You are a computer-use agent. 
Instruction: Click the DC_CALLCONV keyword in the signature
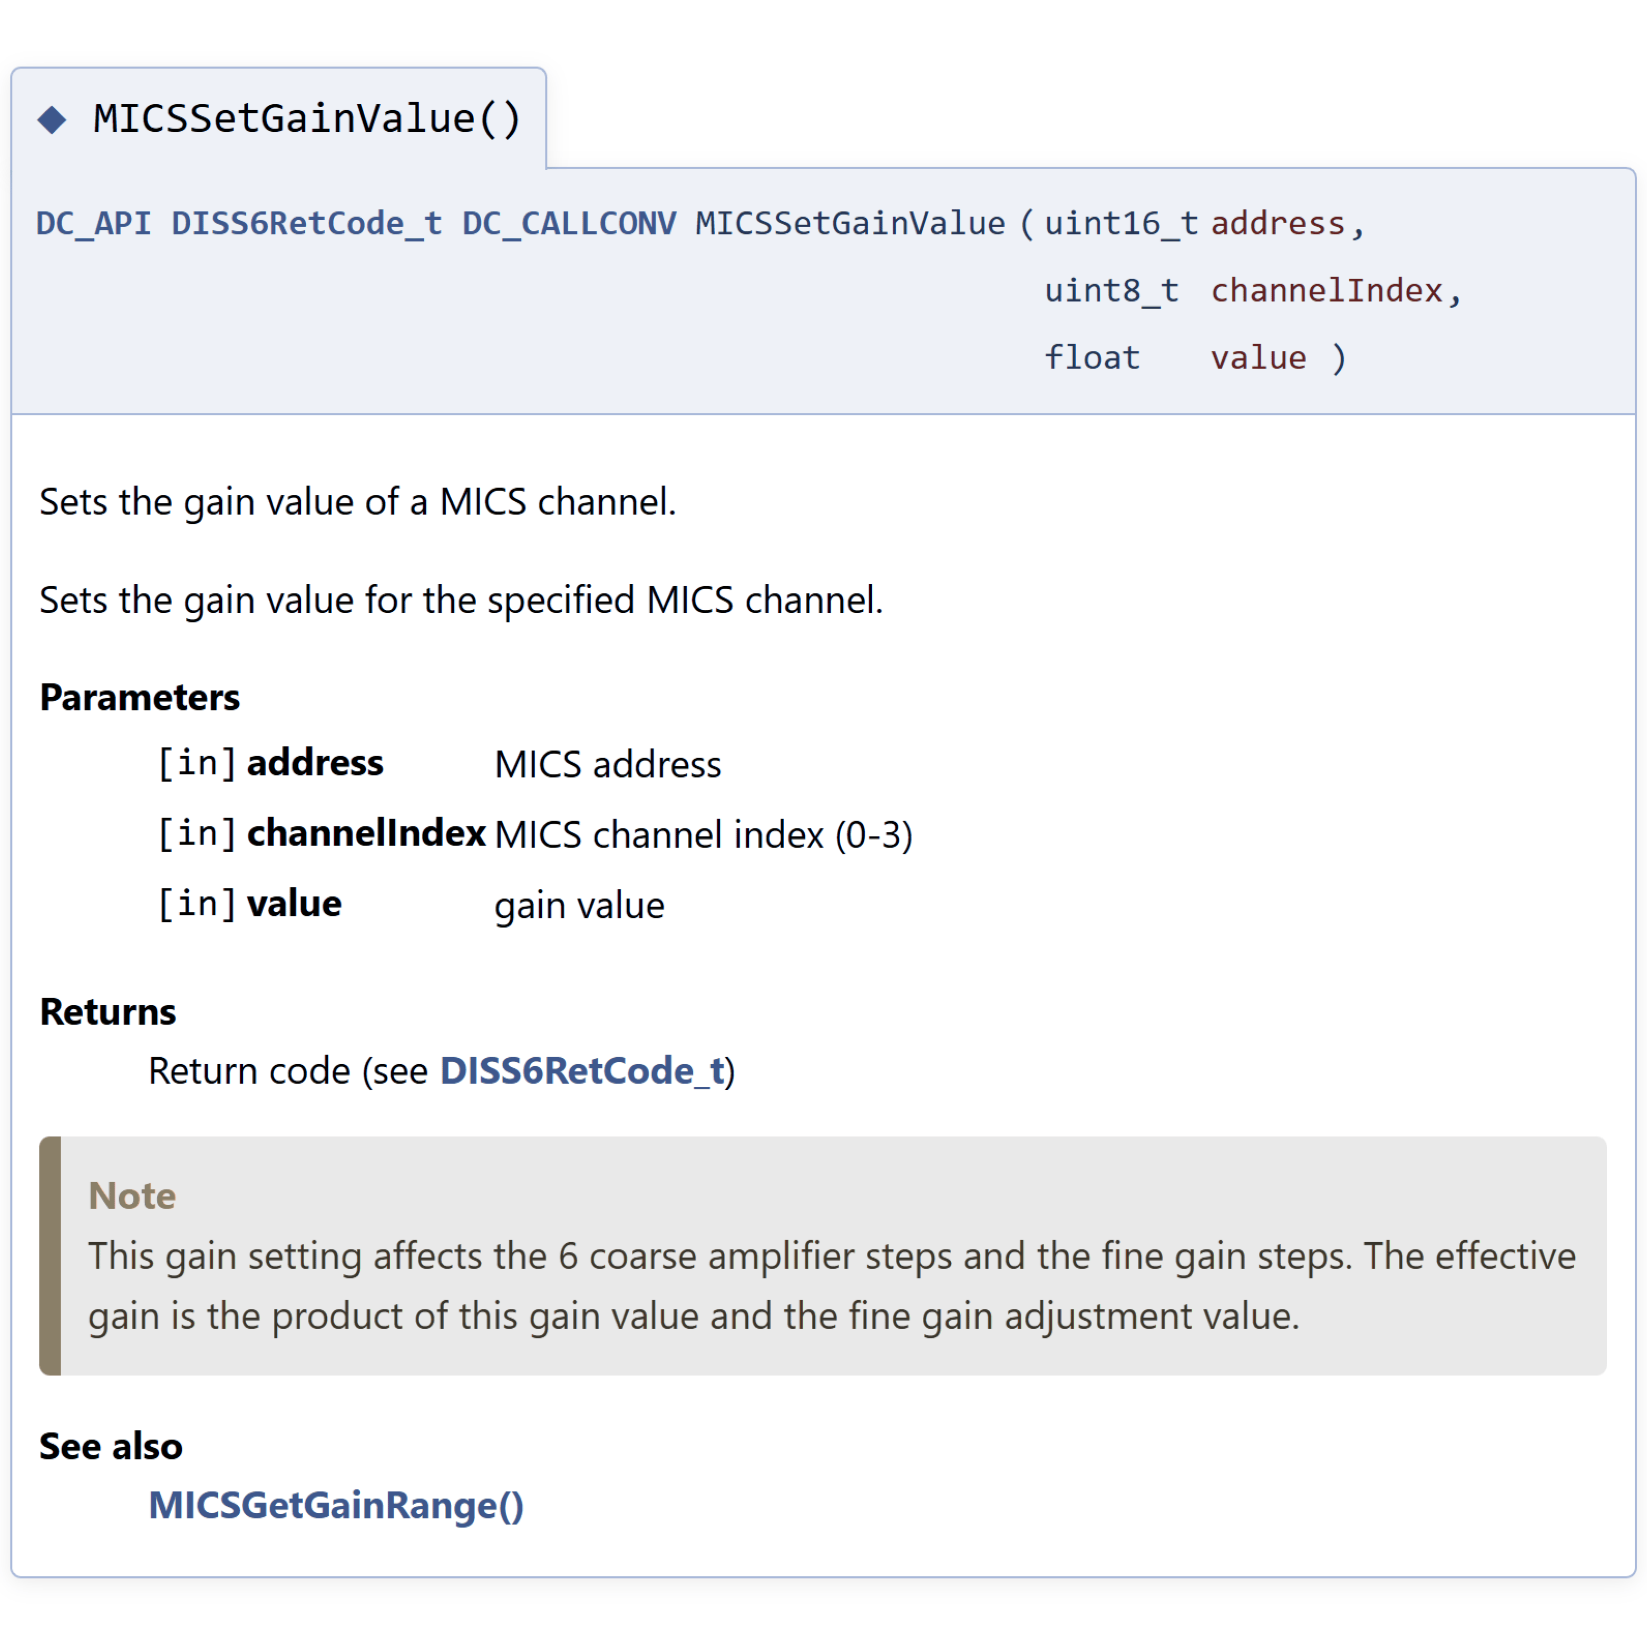coord(569,223)
